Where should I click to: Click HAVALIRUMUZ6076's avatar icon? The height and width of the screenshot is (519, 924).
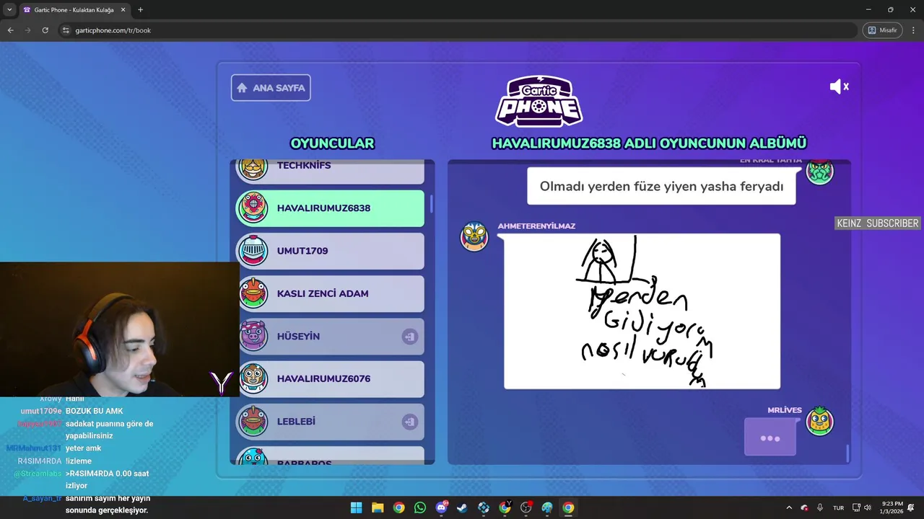click(x=253, y=378)
